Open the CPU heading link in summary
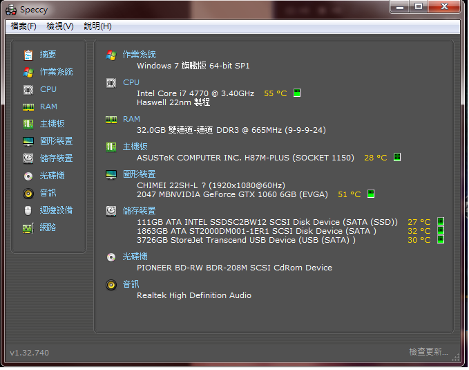Viewport: 469px width, 370px height. [x=131, y=82]
